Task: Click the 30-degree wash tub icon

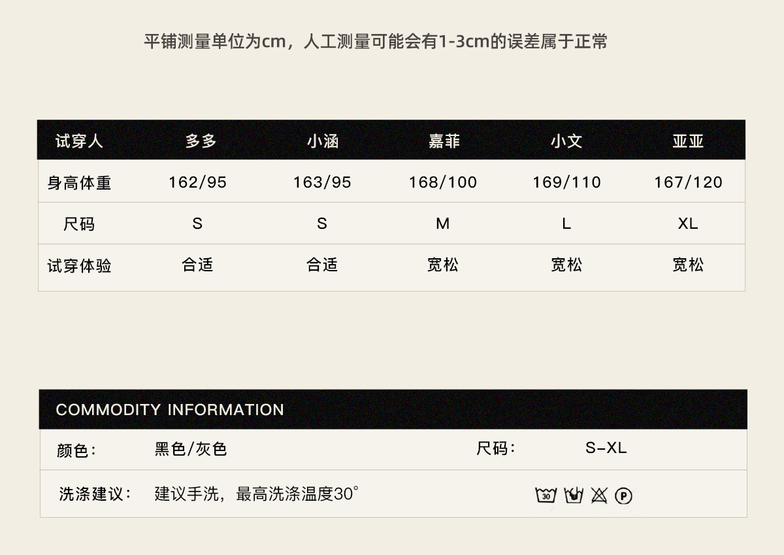Action: click(x=546, y=496)
